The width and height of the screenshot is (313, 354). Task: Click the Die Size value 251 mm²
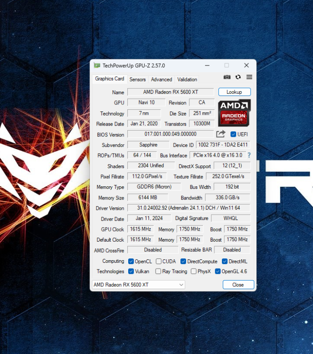[202, 113]
